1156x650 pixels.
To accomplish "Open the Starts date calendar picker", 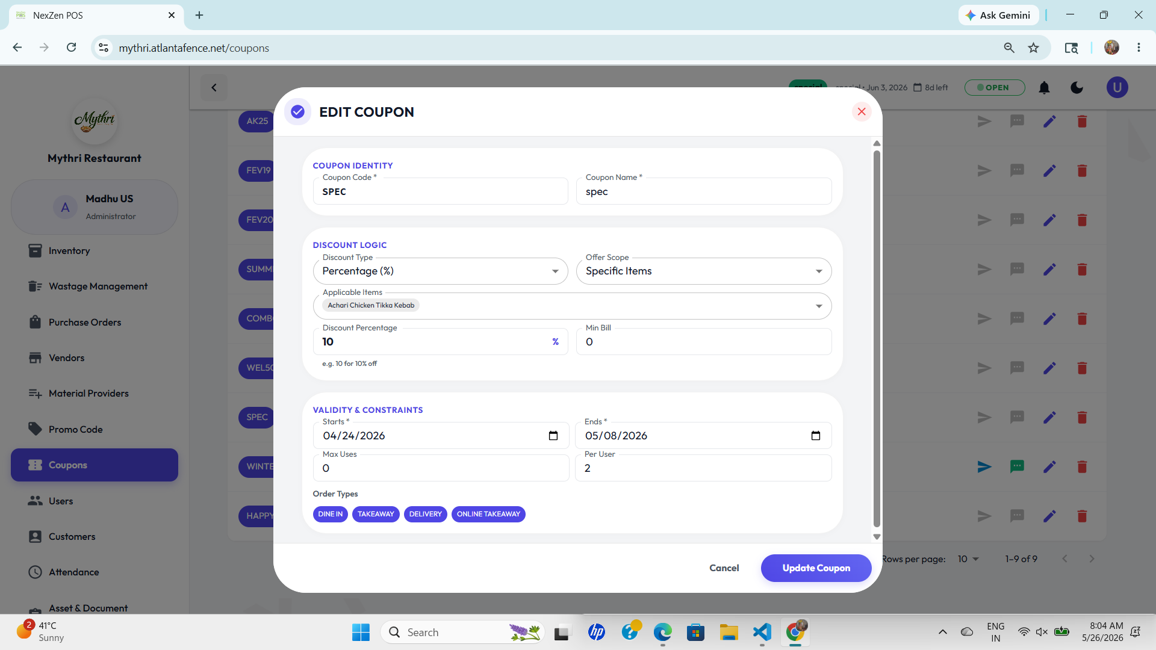I will pos(553,436).
